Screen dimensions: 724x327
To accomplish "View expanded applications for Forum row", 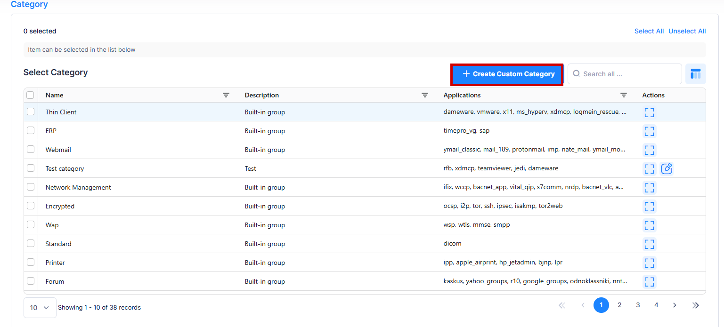I will pos(649,282).
